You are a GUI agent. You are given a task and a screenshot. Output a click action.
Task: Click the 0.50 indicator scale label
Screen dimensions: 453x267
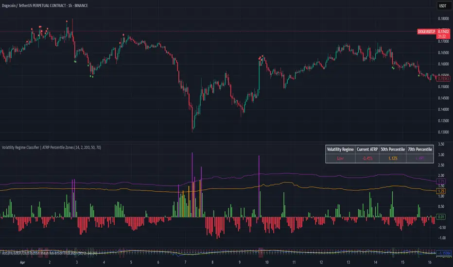click(441, 207)
